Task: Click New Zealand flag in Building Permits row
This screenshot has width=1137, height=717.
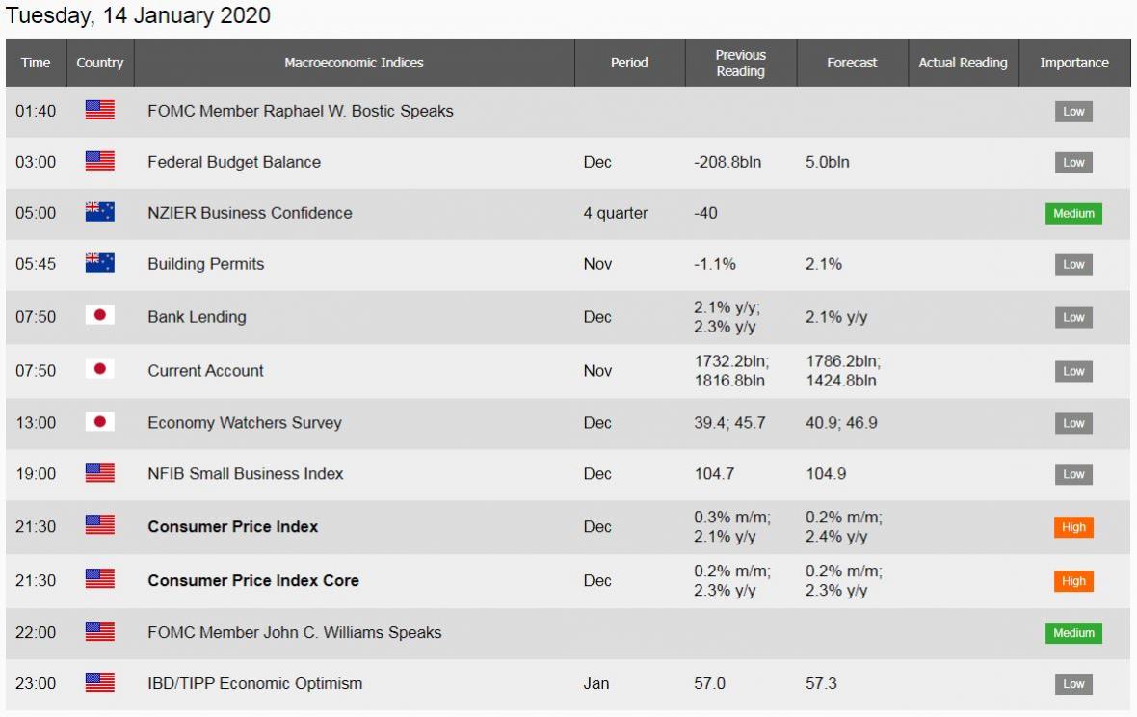Action: (99, 264)
